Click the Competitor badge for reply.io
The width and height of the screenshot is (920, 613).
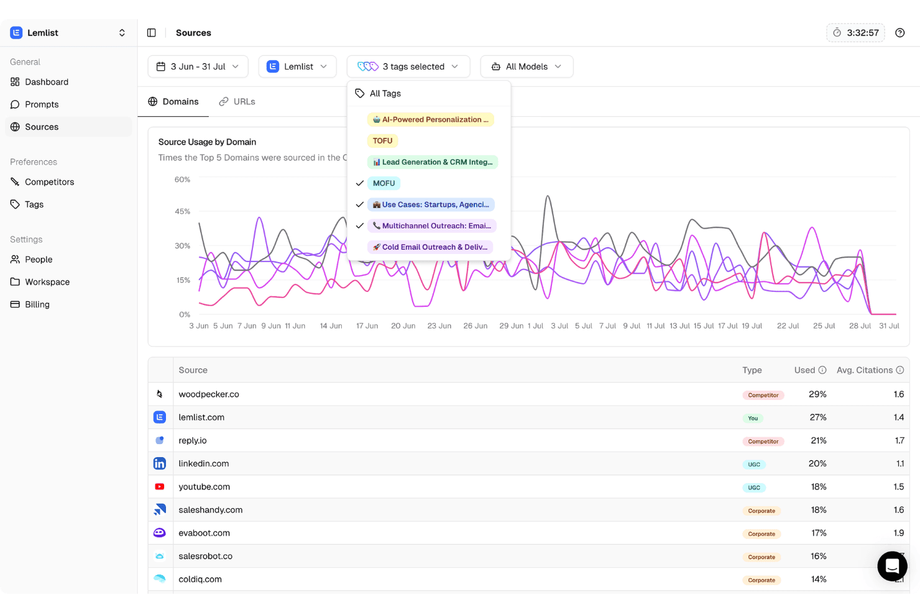click(x=763, y=442)
